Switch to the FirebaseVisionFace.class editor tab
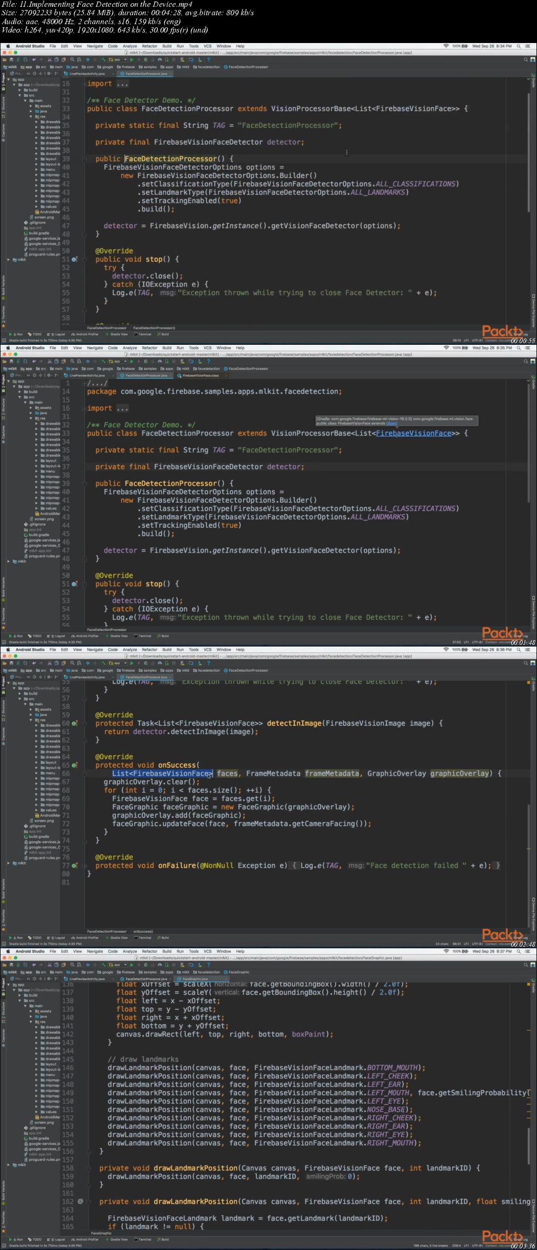The image size is (537, 1250). 200,376
